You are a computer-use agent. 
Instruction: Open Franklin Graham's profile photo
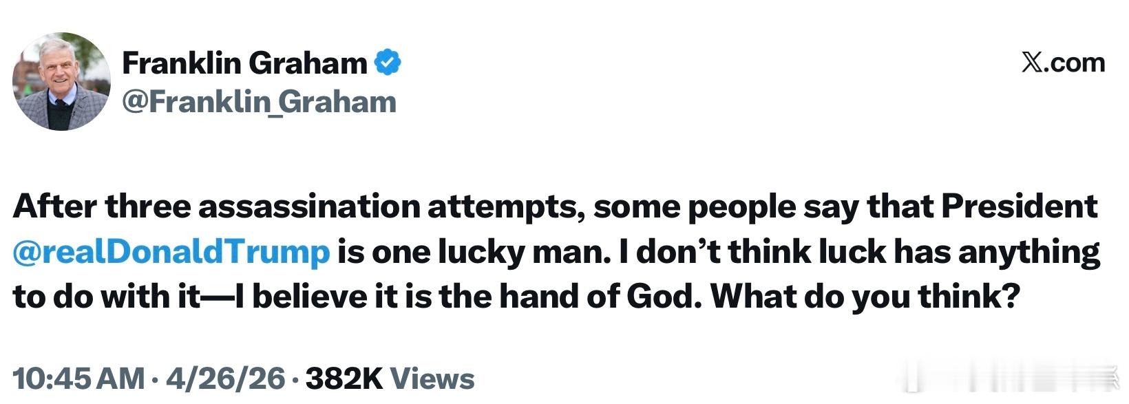[61, 81]
